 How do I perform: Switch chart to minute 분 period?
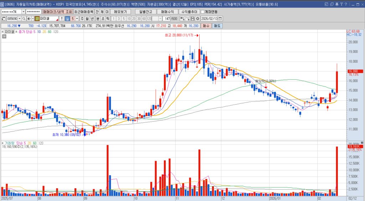[98, 18]
